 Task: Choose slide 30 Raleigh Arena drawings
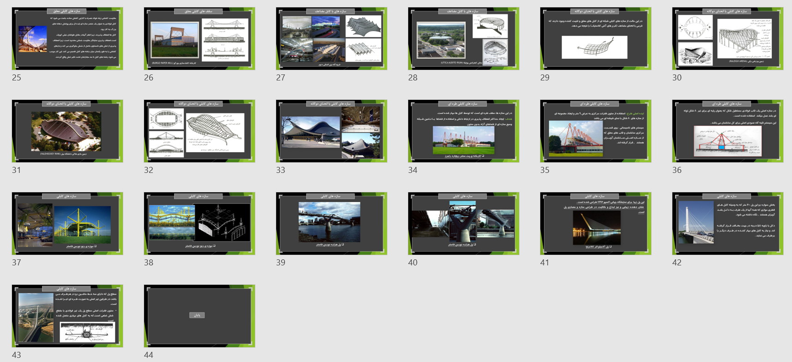(x=728, y=39)
